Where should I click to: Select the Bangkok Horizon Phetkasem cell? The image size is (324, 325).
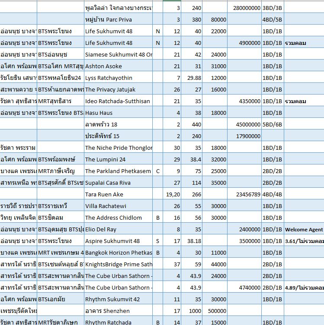click(119, 252)
